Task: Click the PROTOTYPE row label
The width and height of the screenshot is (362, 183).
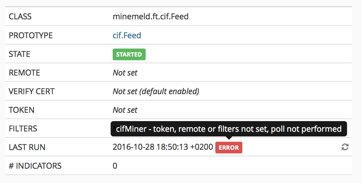Action: [x=30, y=35]
